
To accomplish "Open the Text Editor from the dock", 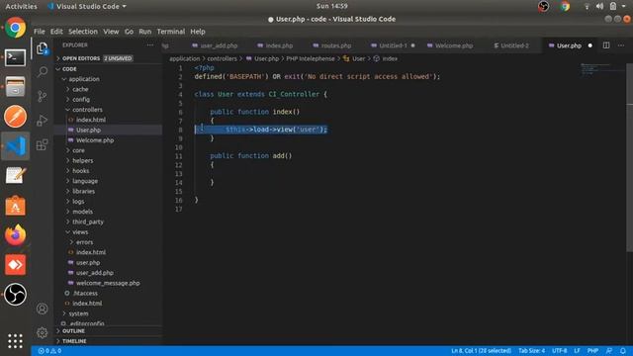I will [16, 176].
